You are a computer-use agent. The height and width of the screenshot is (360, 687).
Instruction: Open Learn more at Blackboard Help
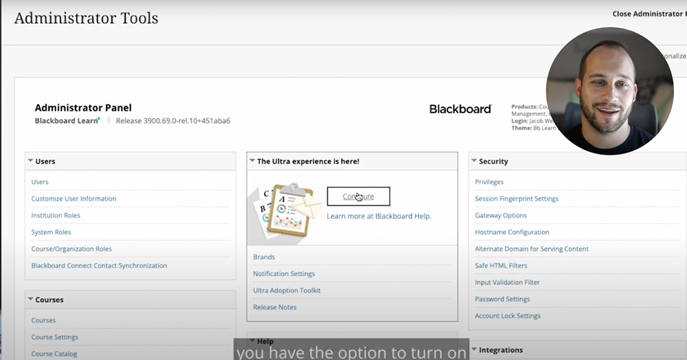pyautogui.click(x=379, y=216)
